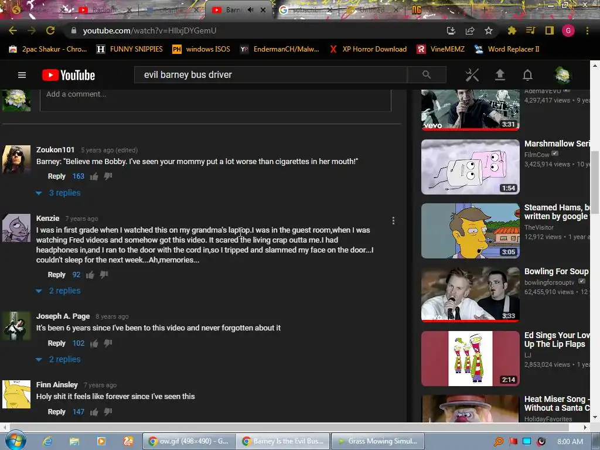600x450 pixels.
Task: Open YouTube notifications bell
Action: tap(528, 75)
